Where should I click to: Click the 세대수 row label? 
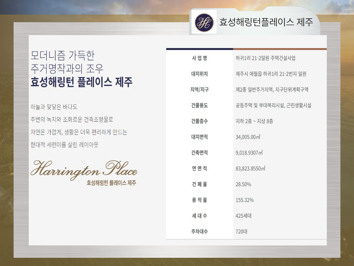click(x=199, y=216)
